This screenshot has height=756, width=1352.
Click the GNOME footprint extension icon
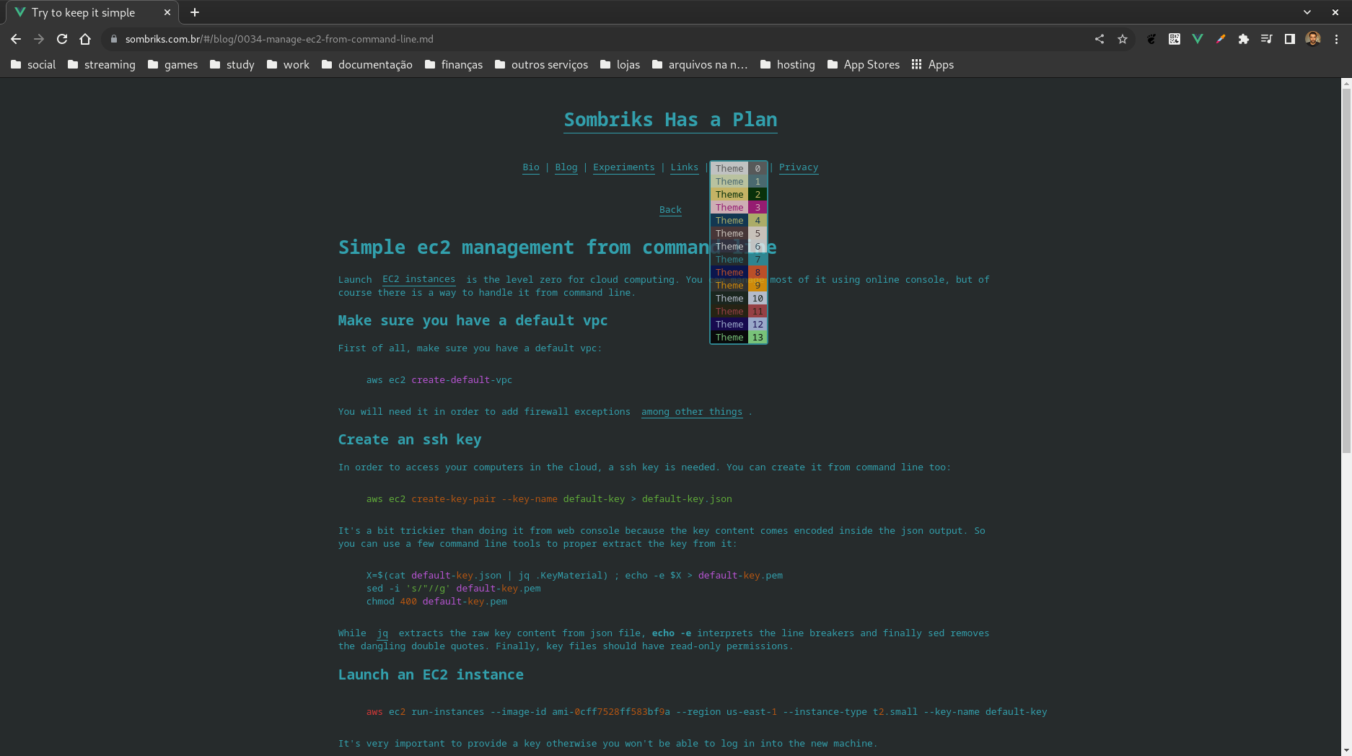(1151, 40)
